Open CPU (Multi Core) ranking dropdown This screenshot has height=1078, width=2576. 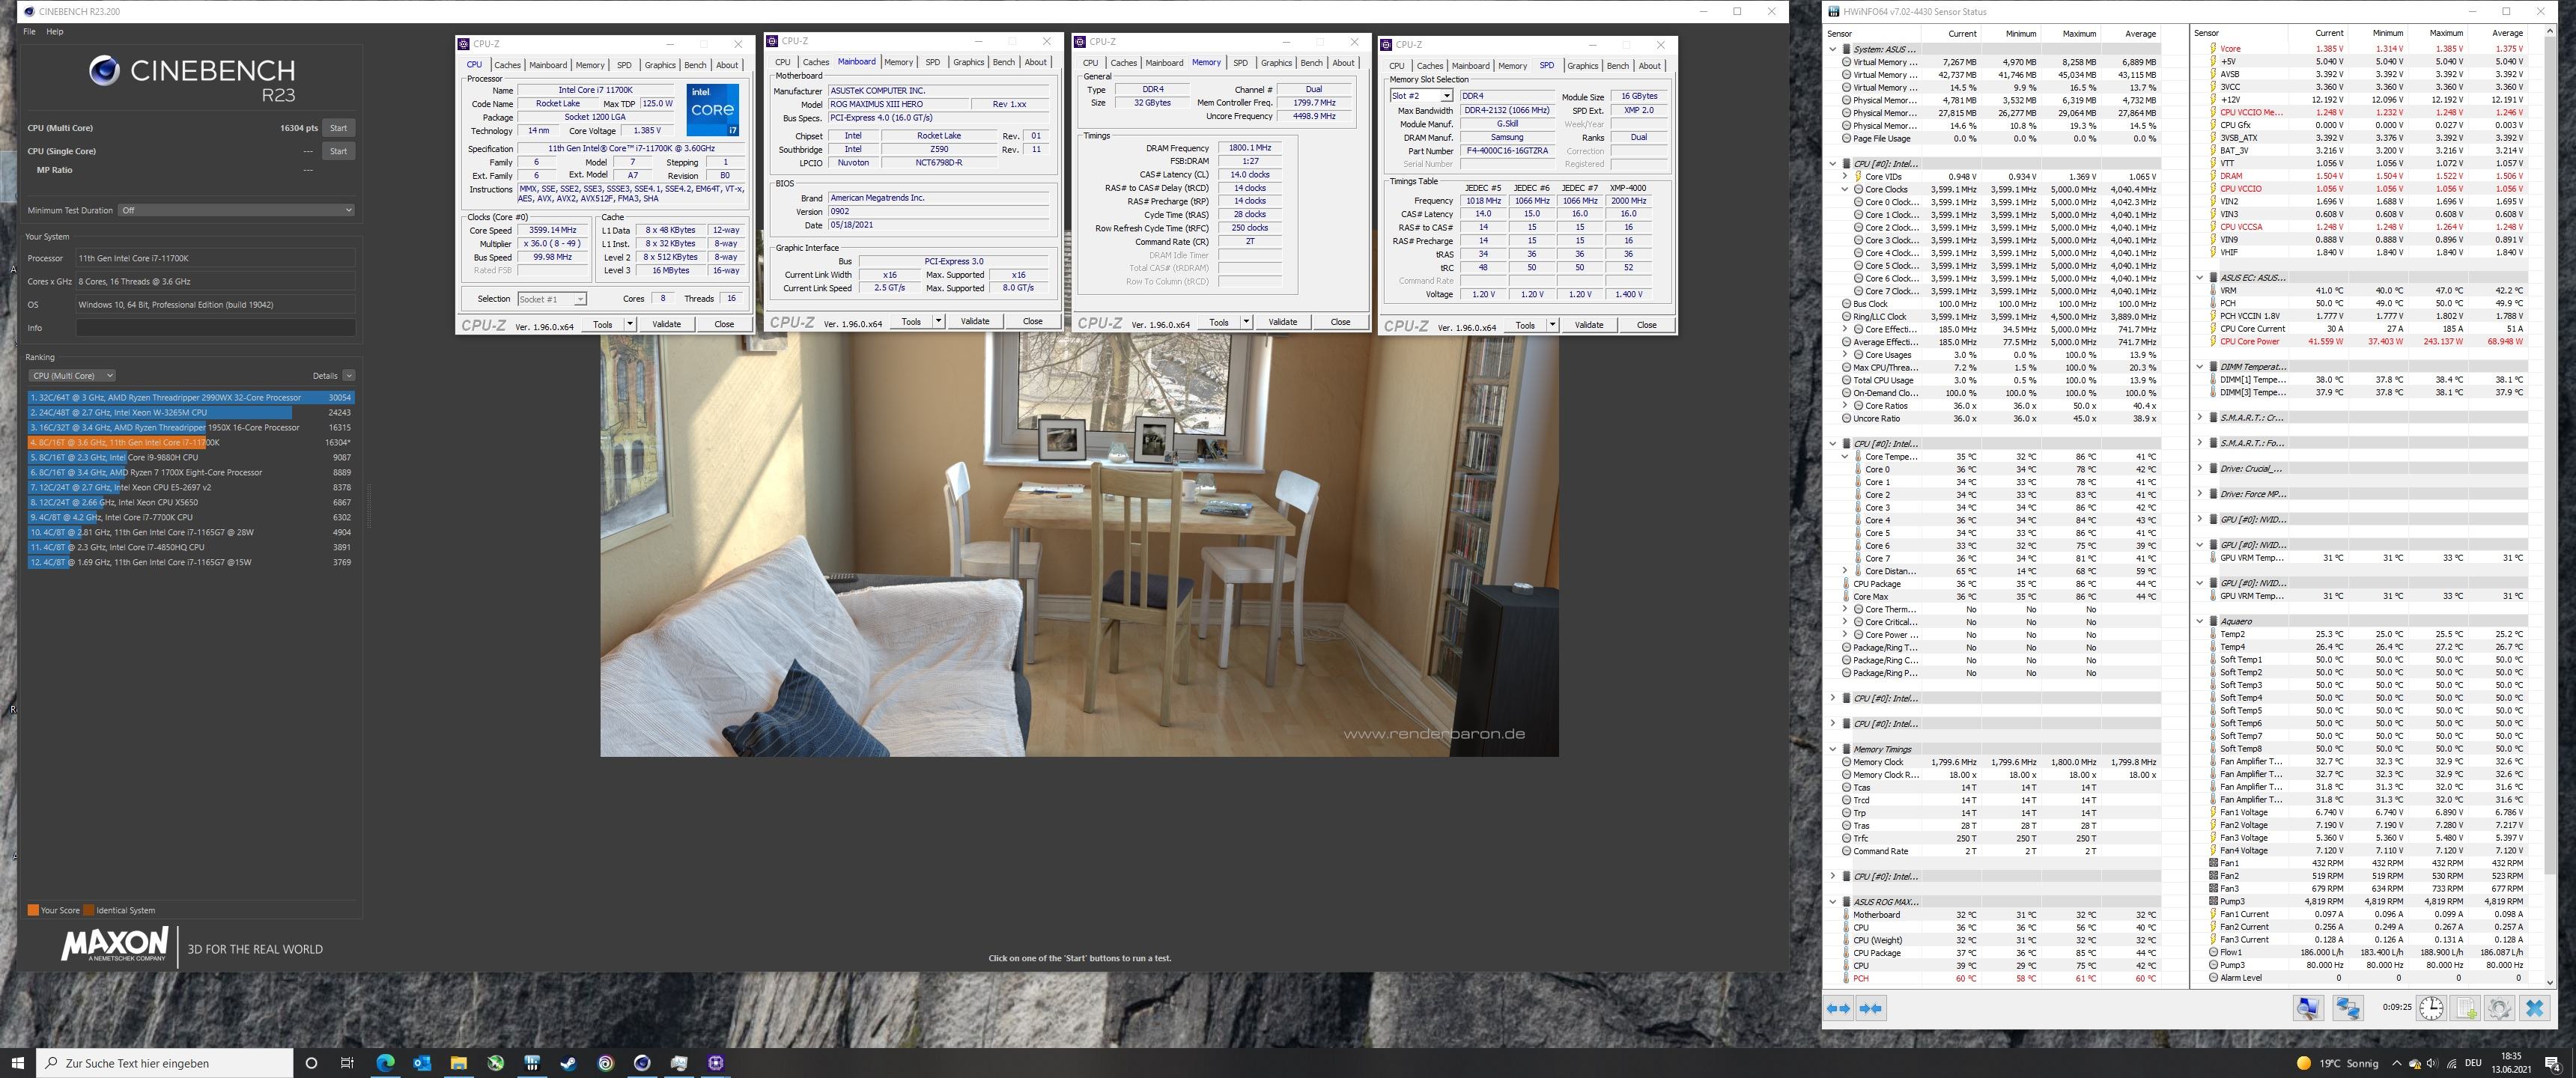pos(71,375)
